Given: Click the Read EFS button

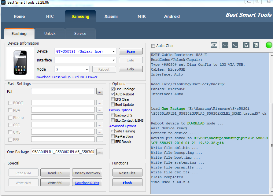Looking at the screenshot, I should (x=55, y=173).
